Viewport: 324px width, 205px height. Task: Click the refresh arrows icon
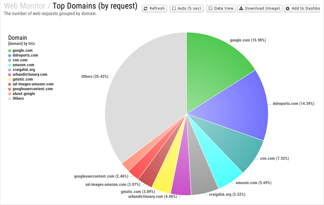(146, 9)
